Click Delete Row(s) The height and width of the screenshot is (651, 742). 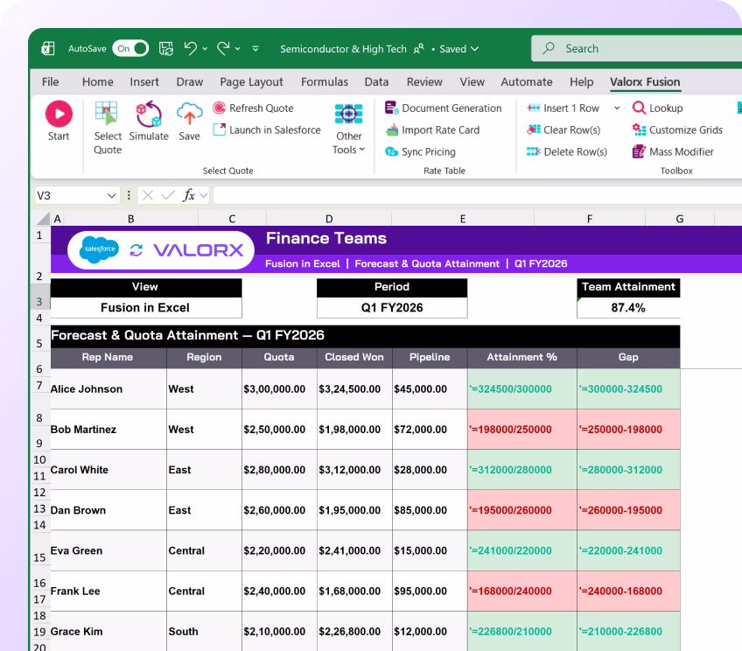pos(567,152)
